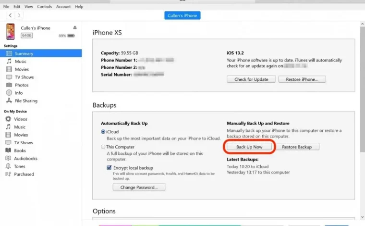Click Check for Update button
The image size is (365, 226).
251,79
